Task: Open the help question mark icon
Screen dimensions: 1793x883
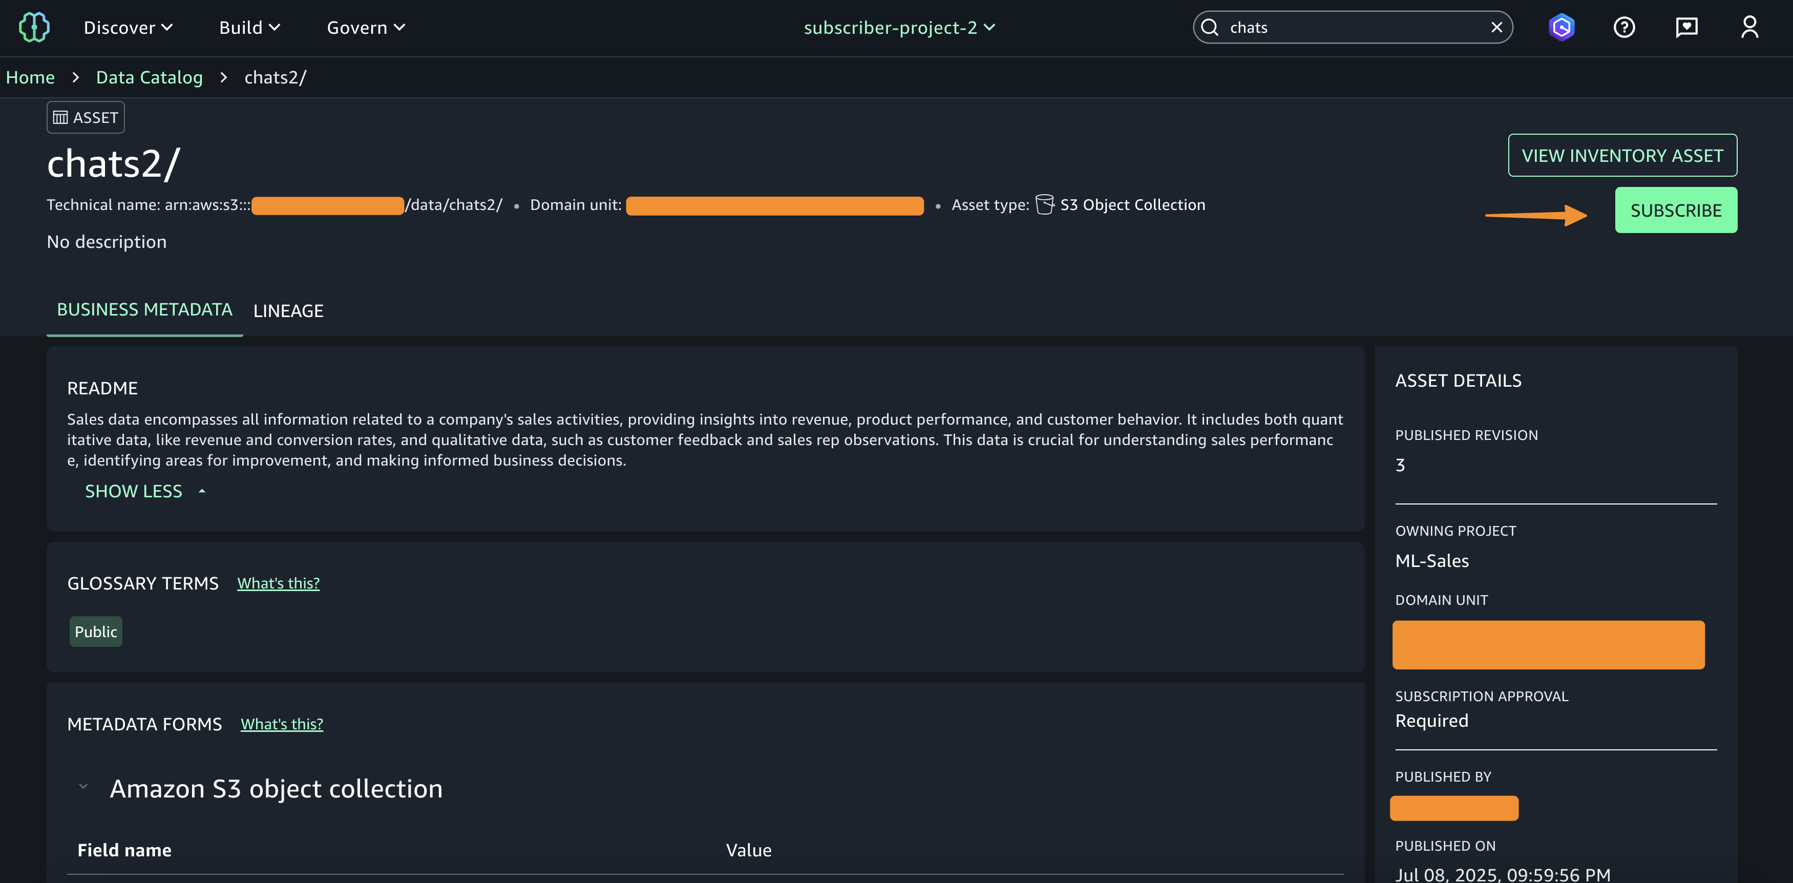Action: coord(1624,28)
